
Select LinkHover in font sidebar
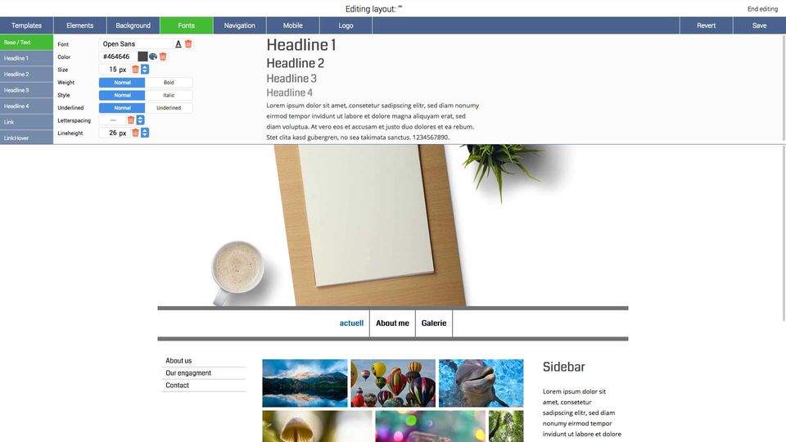26,138
